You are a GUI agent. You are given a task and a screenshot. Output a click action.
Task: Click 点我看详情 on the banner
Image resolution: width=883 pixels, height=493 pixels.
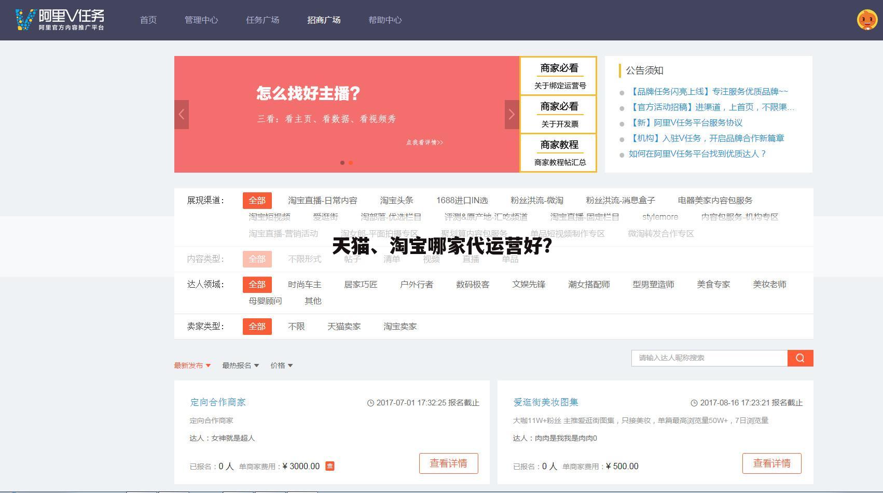click(424, 143)
